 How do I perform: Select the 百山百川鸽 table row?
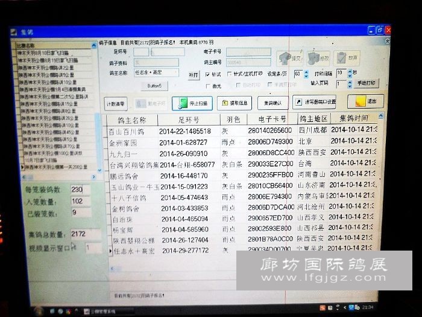pos(242,131)
